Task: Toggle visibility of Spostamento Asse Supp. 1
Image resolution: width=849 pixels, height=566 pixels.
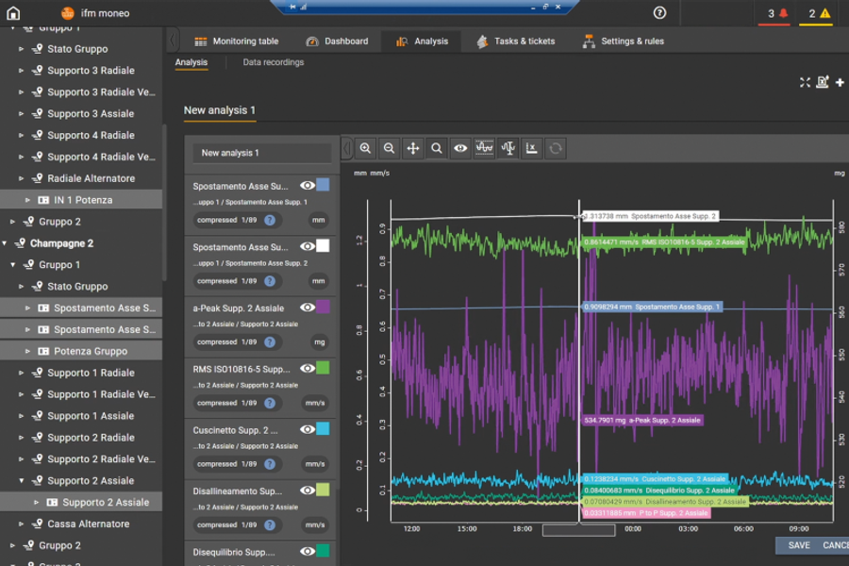Action: 308,186
